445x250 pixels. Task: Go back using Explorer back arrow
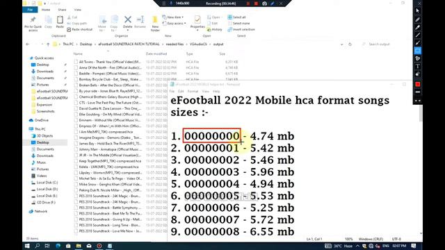coord(28,44)
